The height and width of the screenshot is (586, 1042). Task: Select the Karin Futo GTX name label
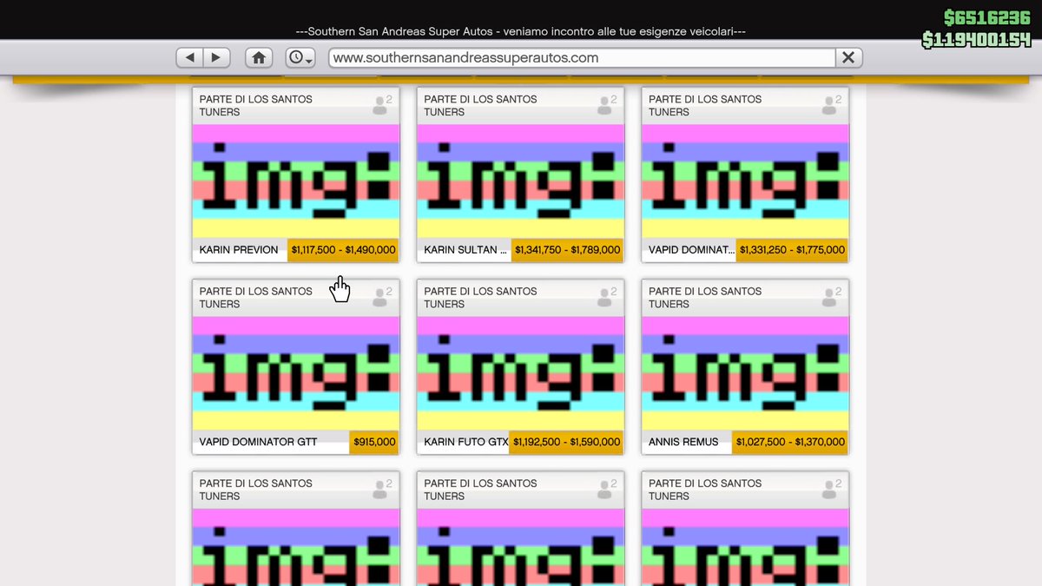click(x=466, y=442)
